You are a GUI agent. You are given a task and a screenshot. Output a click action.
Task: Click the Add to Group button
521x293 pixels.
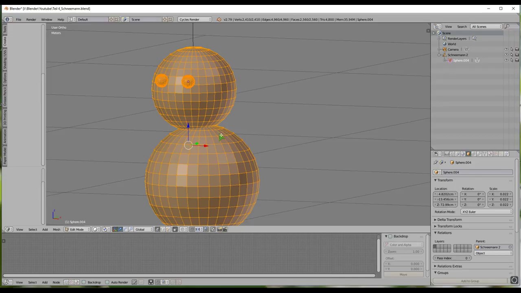coord(470,281)
